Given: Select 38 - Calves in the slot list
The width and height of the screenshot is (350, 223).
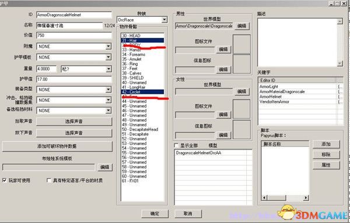Looking at the screenshot, I should click(x=143, y=73).
